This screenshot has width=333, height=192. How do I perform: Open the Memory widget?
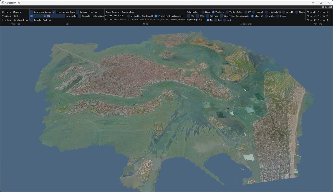point(17,12)
